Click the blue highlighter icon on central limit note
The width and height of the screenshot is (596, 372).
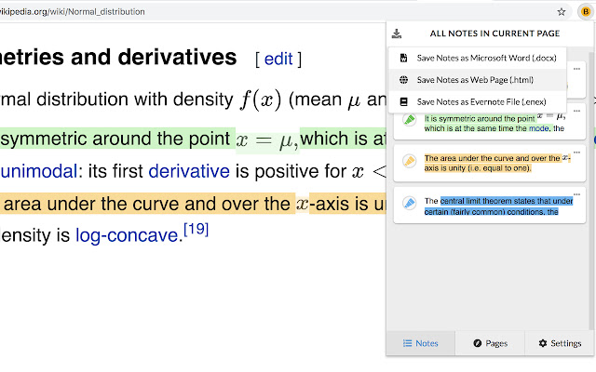(409, 204)
